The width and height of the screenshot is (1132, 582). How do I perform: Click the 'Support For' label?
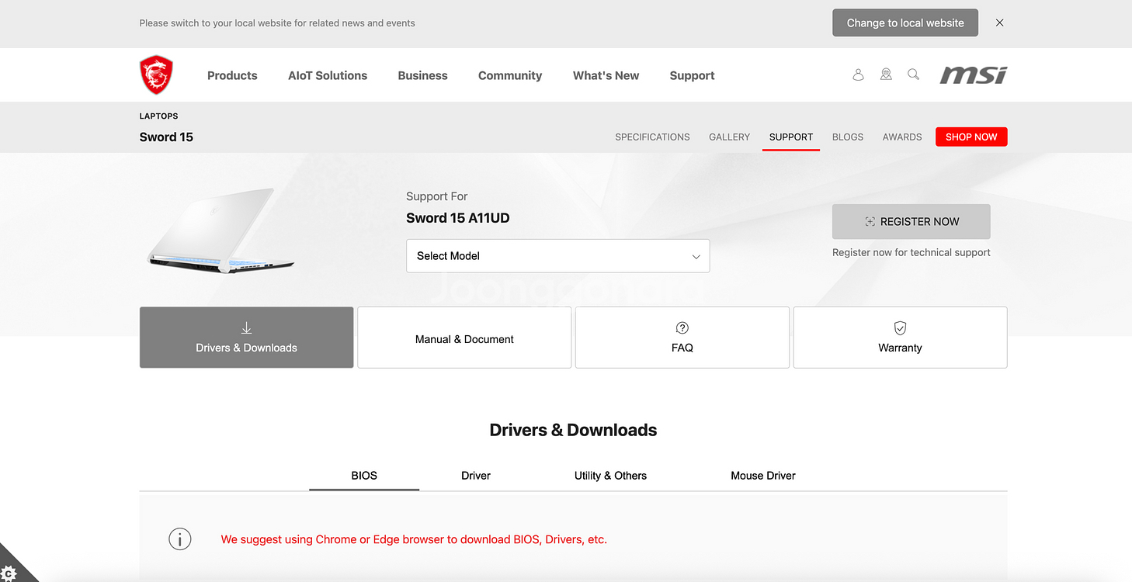pos(437,196)
